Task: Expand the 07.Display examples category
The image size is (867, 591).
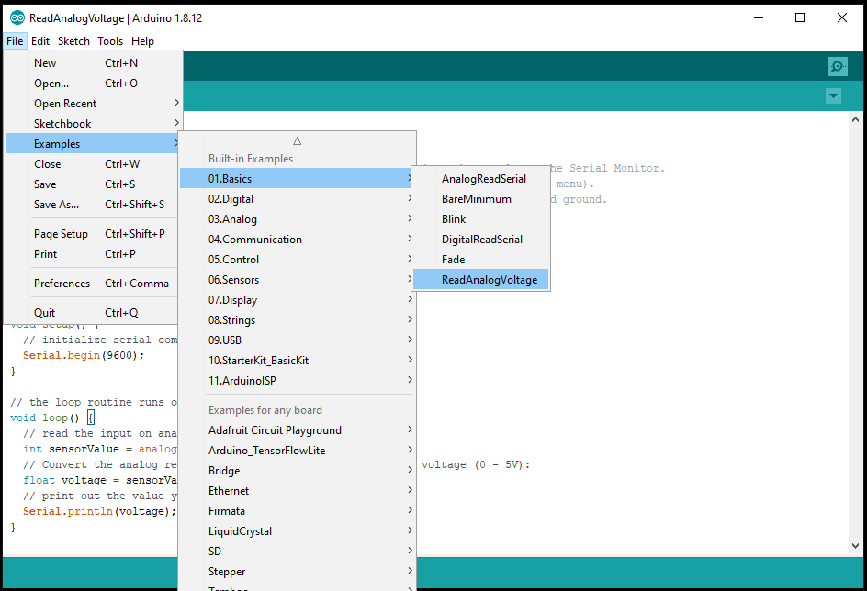Action: point(297,300)
